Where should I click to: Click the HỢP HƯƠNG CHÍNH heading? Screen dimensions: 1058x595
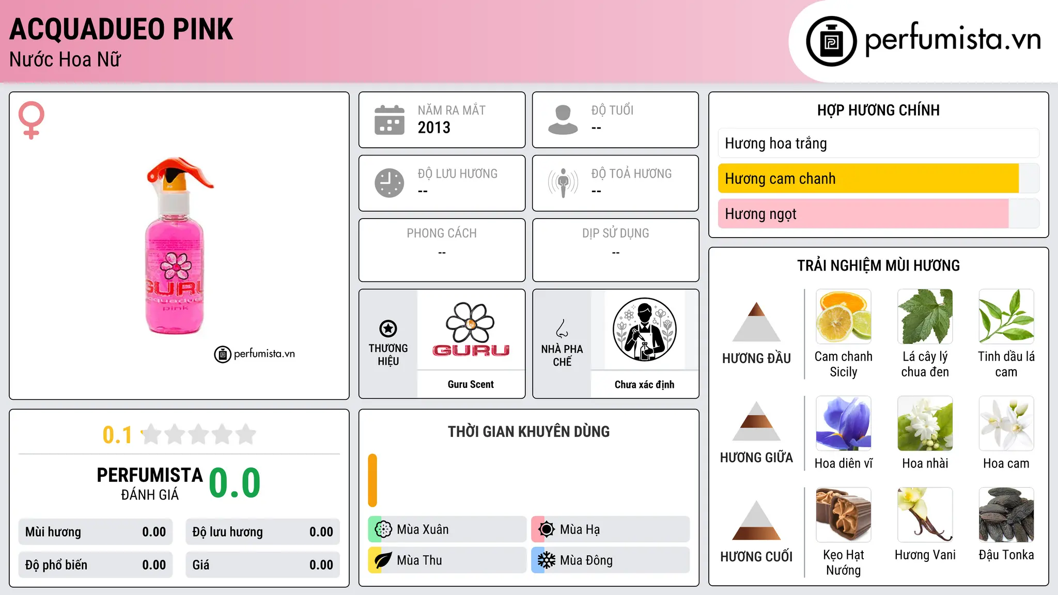click(878, 110)
